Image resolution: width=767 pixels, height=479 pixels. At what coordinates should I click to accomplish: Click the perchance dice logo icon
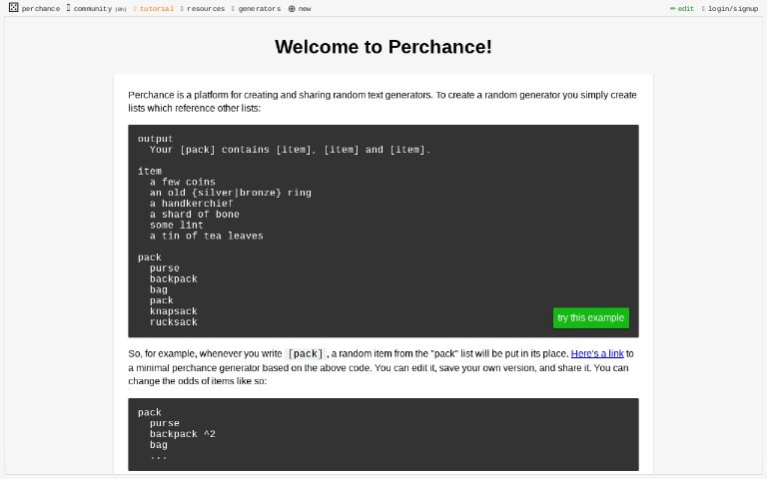(x=13, y=8)
